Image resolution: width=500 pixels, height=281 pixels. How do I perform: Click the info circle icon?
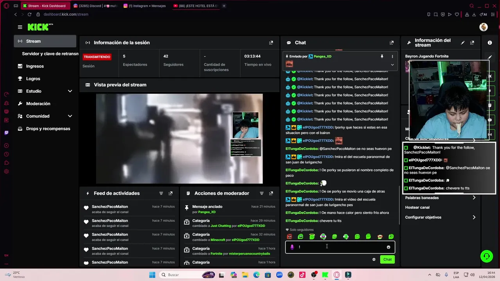pyautogui.click(x=490, y=43)
